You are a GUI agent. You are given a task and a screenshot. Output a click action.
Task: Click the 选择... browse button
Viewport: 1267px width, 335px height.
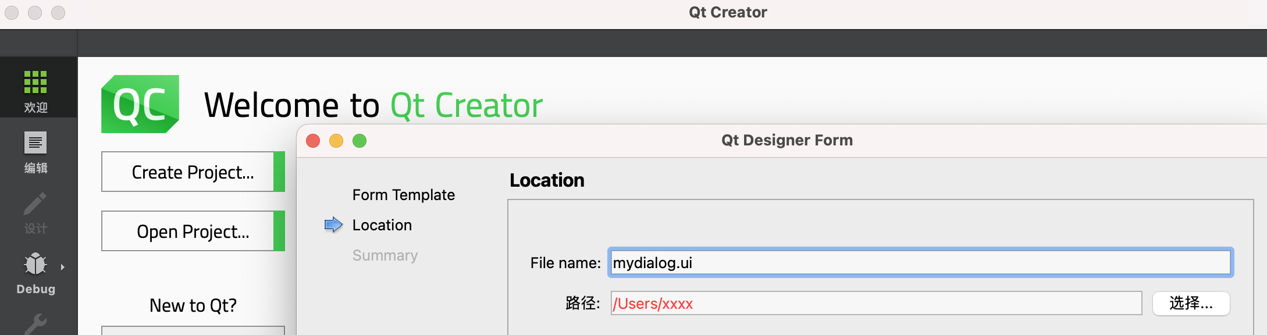1191,304
